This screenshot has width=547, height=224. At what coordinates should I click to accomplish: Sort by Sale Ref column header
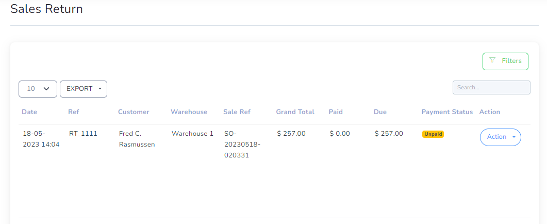pyautogui.click(x=237, y=112)
